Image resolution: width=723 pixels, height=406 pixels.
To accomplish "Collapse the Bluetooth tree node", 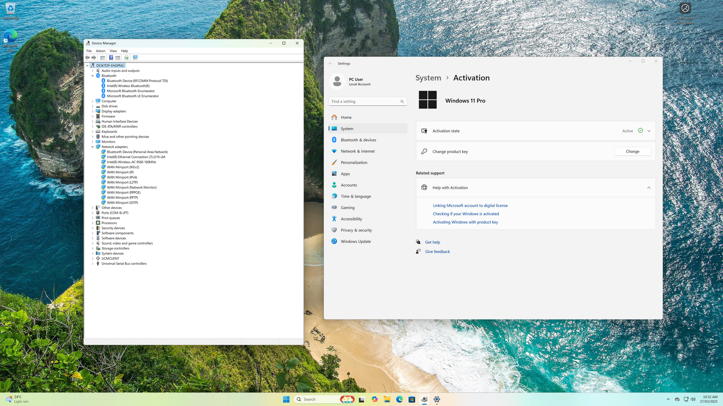I will tap(93, 76).
